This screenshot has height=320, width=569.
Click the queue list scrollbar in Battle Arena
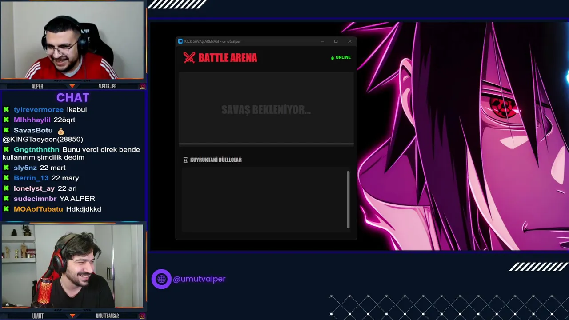[348, 200]
